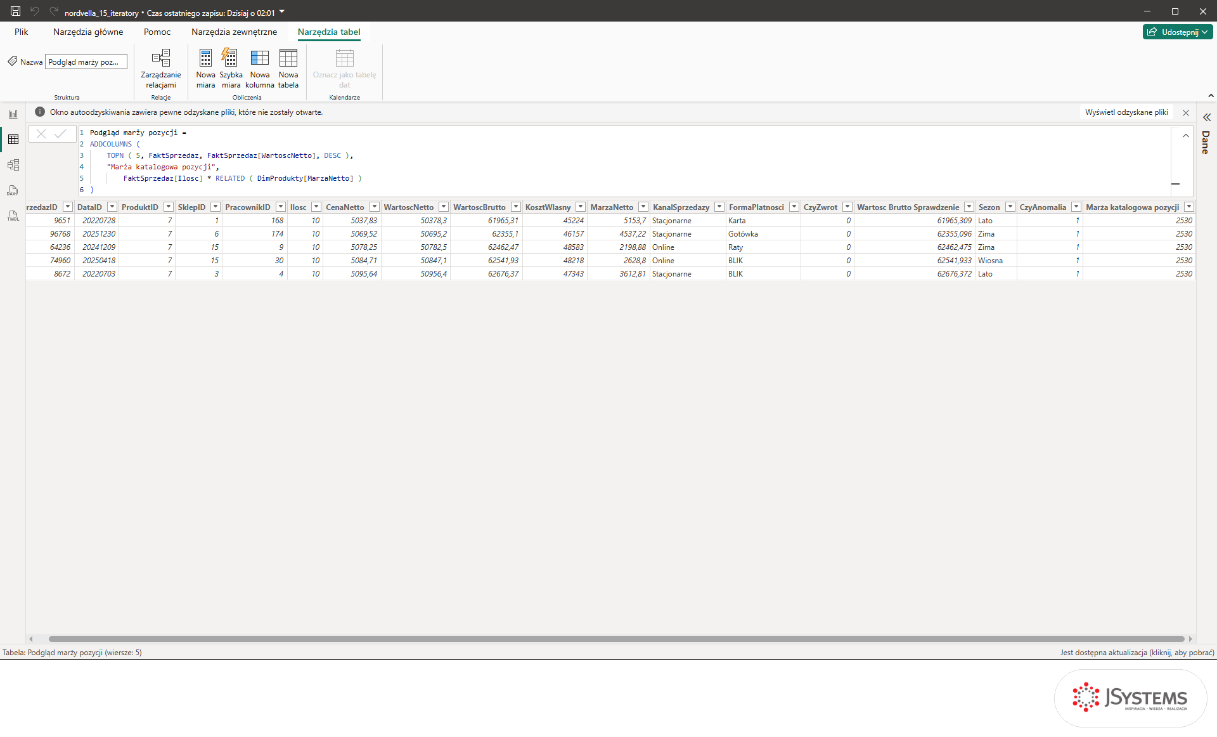Dismiss the autorecovery notification bar
Viewport: 1217px width, 737px height.
point(1186,112)
